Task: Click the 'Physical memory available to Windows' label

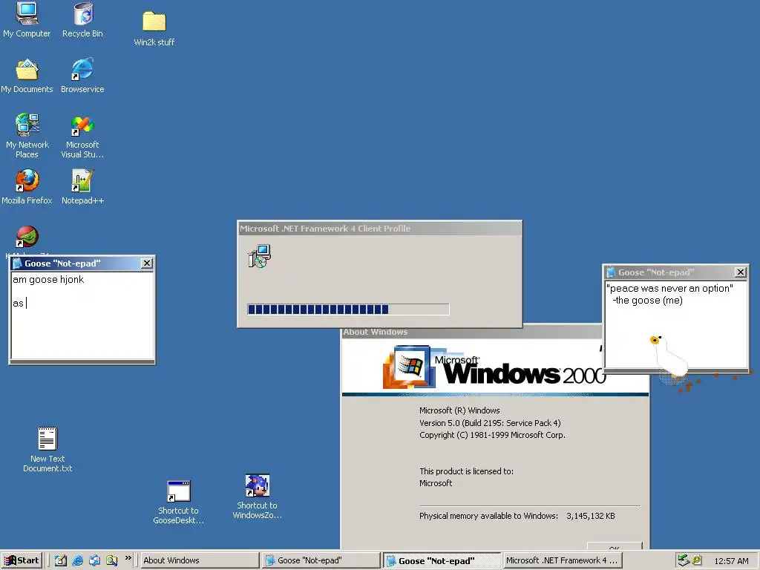Action: (488, 516)
